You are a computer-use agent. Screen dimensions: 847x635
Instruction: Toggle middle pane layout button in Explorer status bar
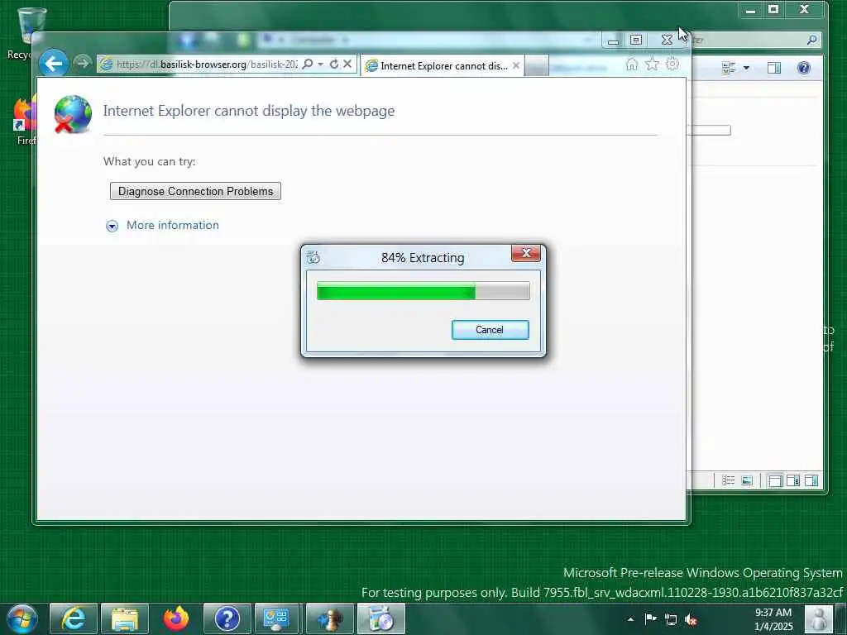[x=793, y=480]
